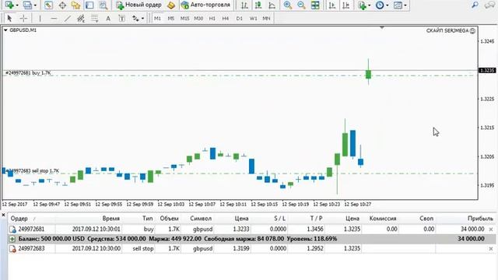
Task: Click the chart shift triangle marker
Action: tap(382, 28)
